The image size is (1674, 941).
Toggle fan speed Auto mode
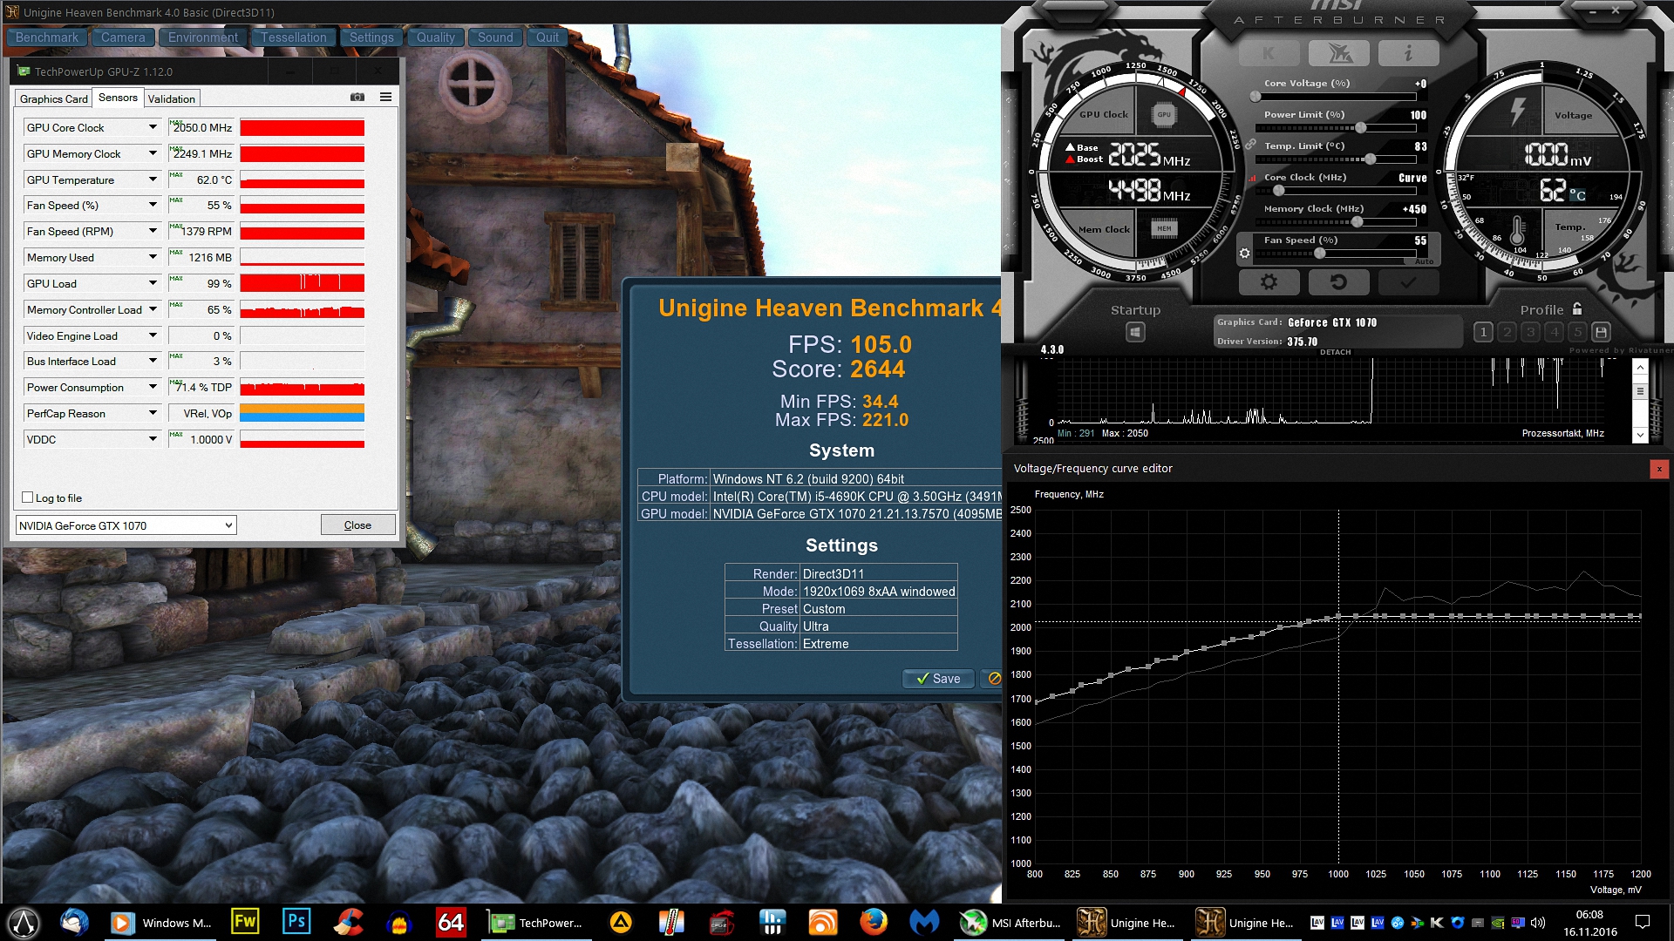coord(1424,261)
